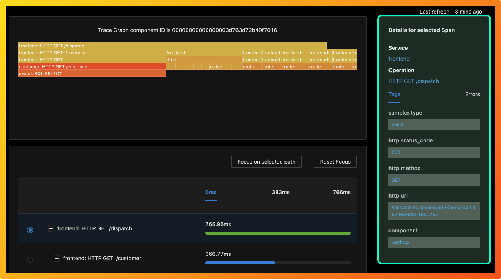This screenshot has height=279, width=501.
Task: Click the http.url value field
Action: coord(434,211)
